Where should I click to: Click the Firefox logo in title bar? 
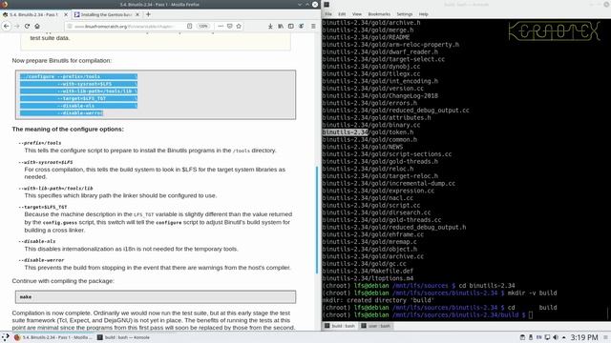point(4,4)
